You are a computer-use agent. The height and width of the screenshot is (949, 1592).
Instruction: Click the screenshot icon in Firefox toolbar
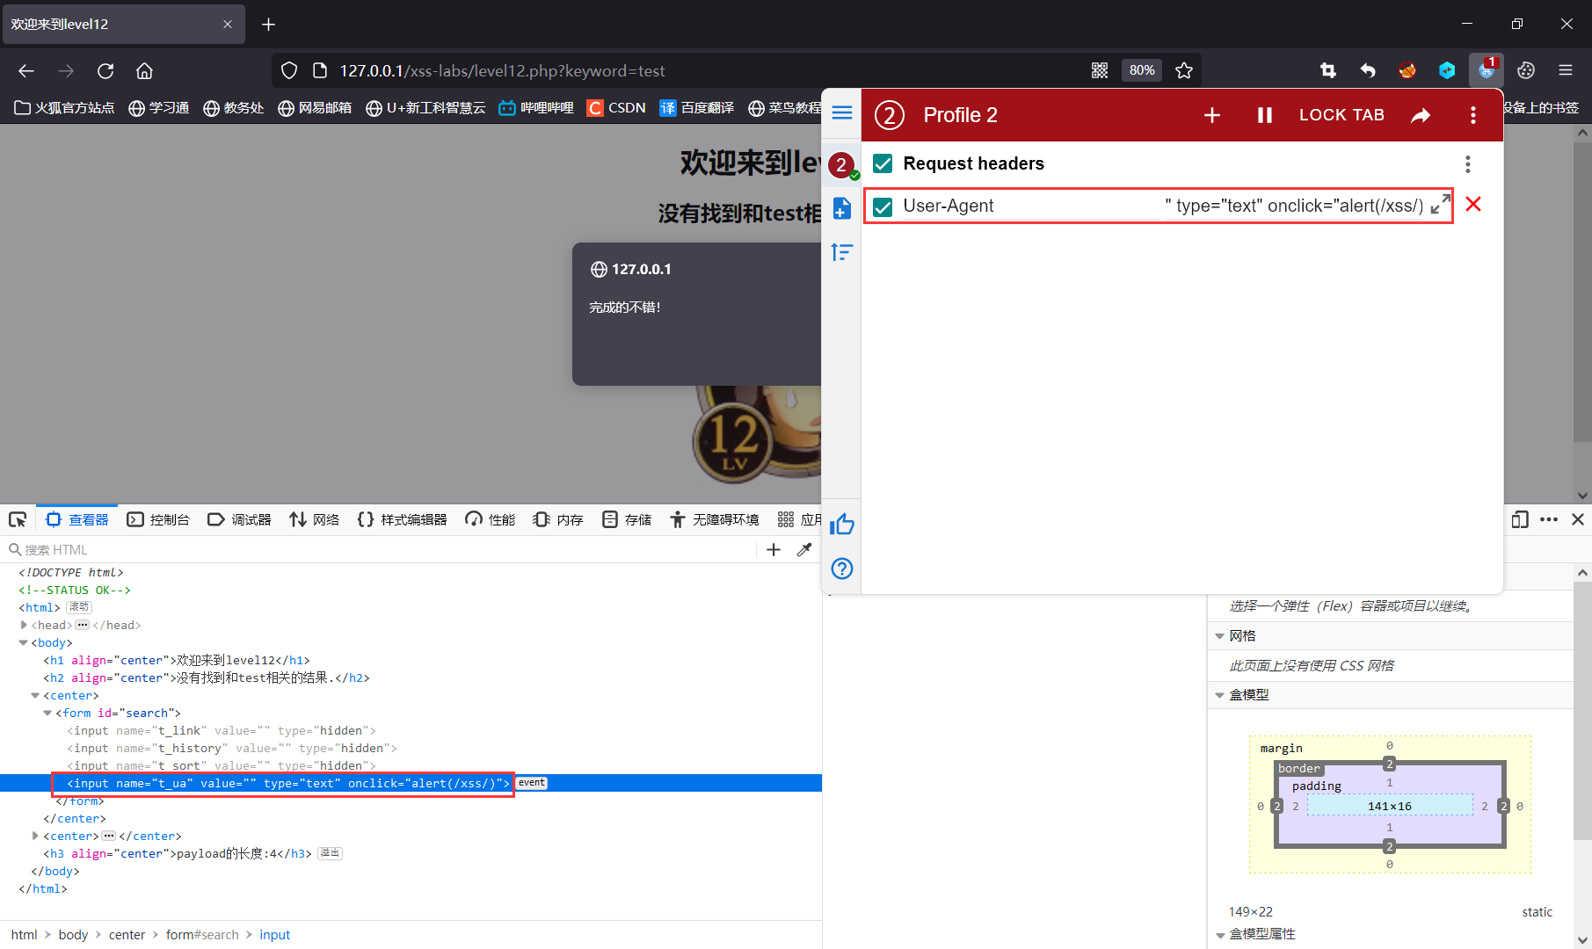tap(1328, 70)
